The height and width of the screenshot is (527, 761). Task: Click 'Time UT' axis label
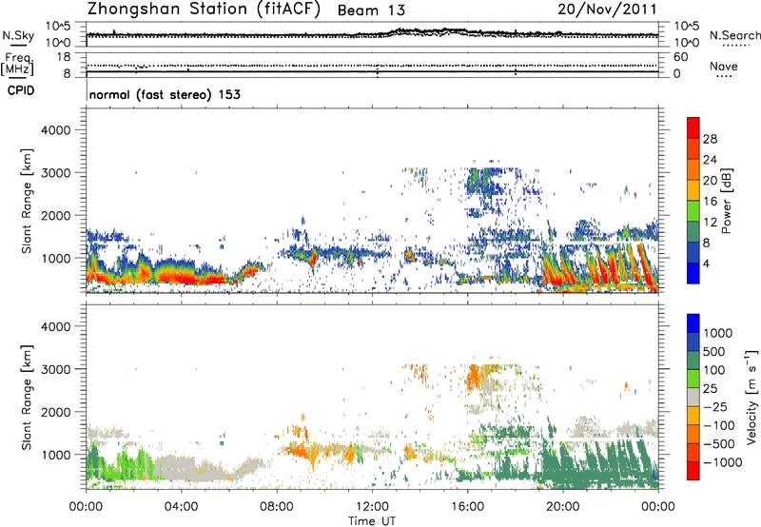point(372,521)
